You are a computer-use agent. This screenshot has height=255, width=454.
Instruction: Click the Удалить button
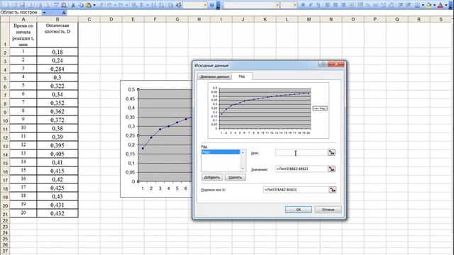tap(235, 177)
